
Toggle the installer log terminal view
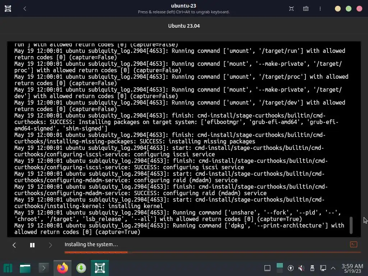(x=354, y=244)
